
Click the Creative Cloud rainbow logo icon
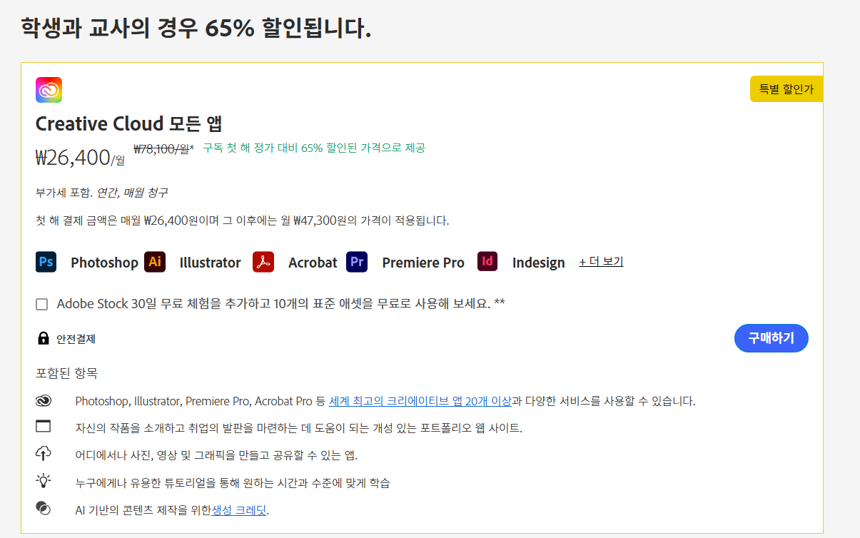[49, 90]
